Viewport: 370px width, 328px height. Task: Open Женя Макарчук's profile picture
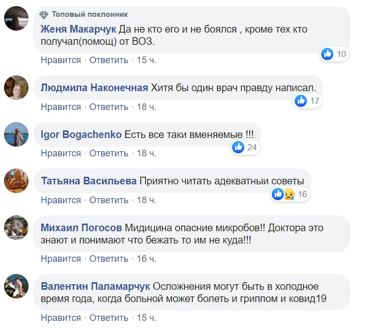click(16, 19)
